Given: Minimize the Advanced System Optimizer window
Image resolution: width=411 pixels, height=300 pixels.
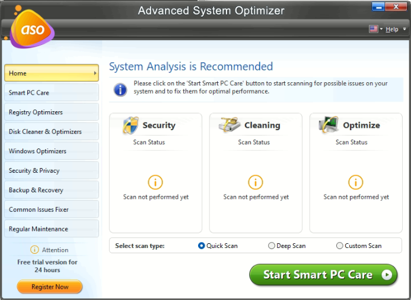Looking at the screenshot, I should pyautogui.click(x=378, y=7).
